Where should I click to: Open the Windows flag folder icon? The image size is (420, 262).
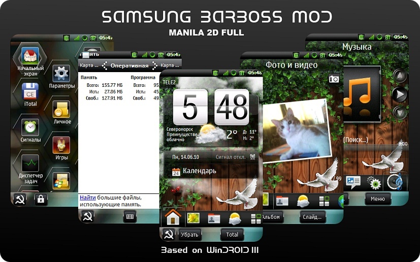click(61, 181)
